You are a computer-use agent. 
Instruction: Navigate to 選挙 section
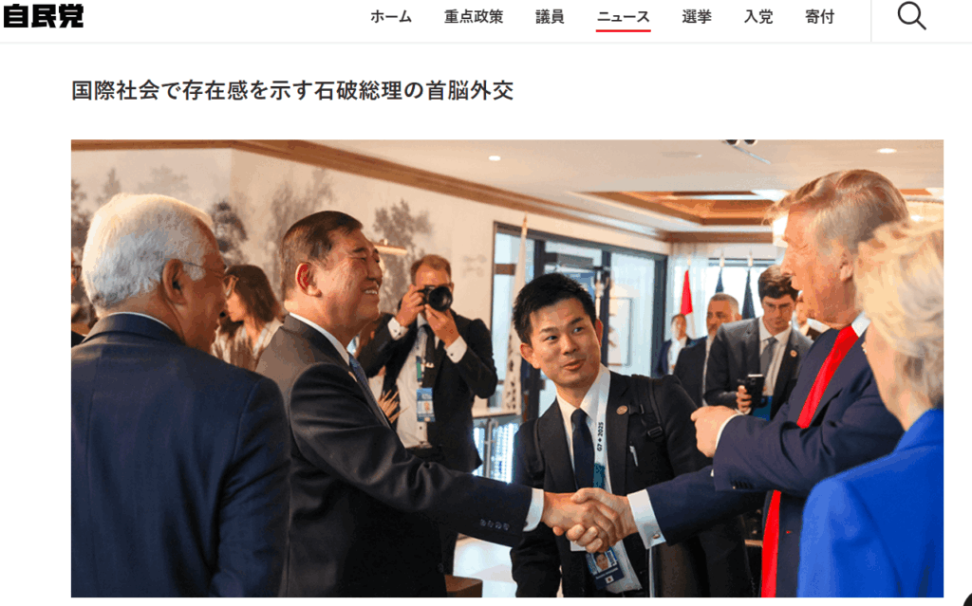(697, 17)
